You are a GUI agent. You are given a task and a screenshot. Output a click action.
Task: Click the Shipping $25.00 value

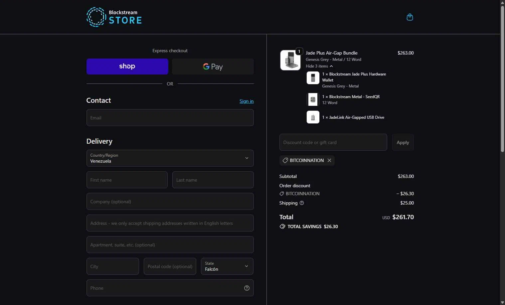coord(407,203)
